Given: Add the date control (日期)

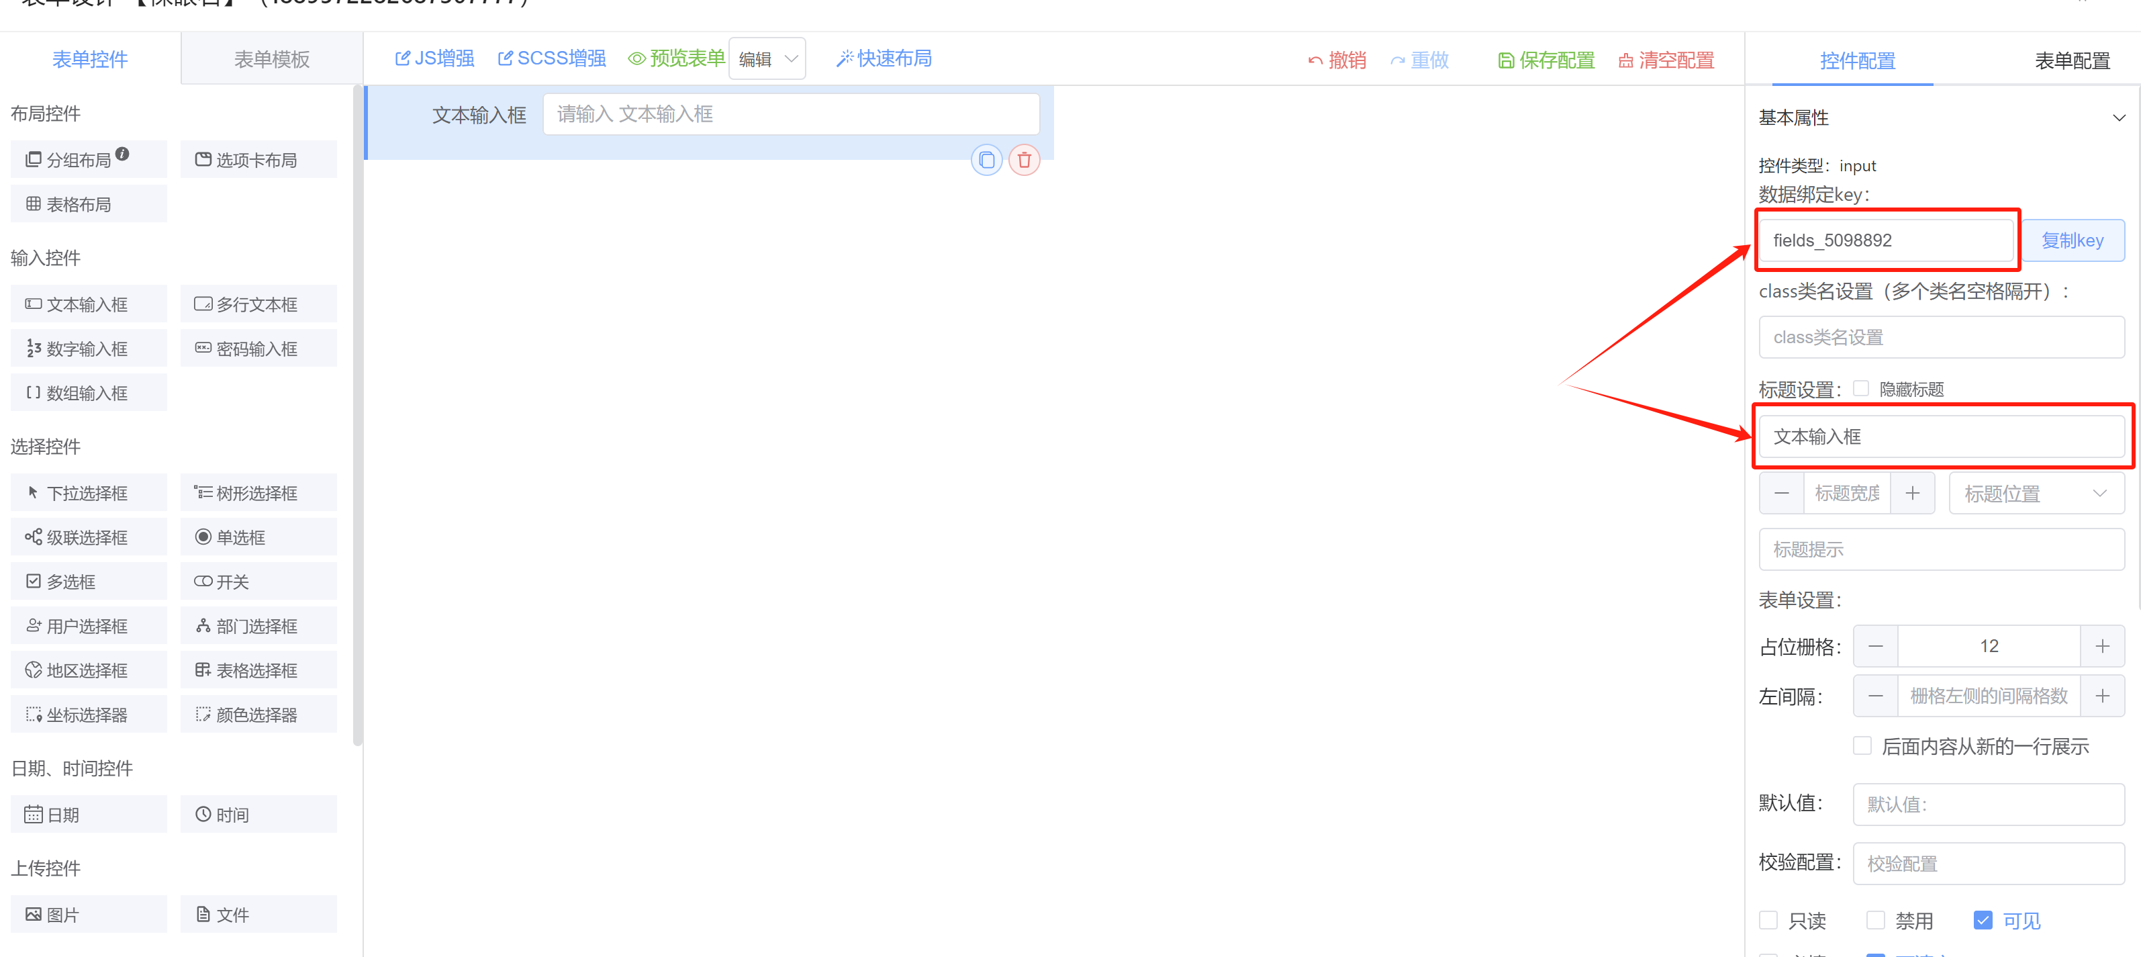Looking at the screenshot, I should (88, 814).
